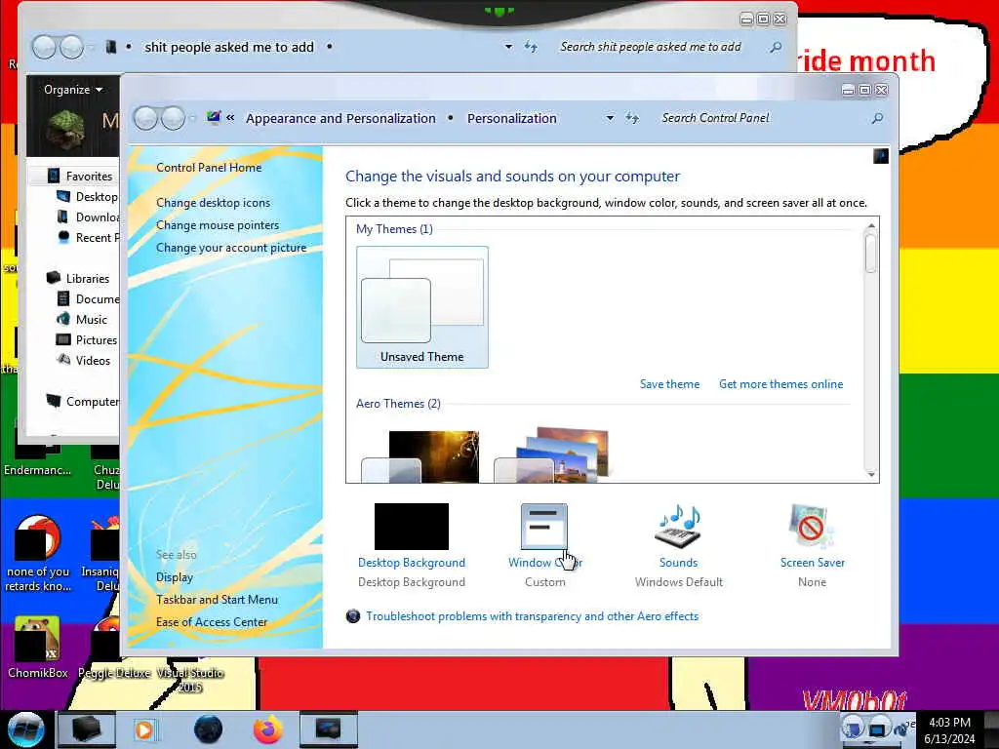The image size is (999, 749).
Task: Click Back button in Explorer window
Action: tap(44, 47)
